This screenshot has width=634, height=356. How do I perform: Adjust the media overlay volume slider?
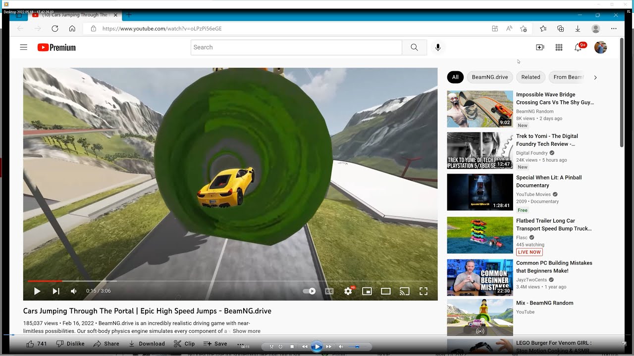coord(358,347)
